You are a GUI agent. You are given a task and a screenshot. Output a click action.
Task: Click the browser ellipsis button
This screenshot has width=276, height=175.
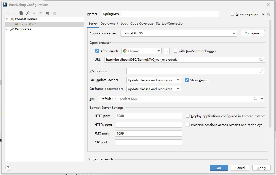pos(167,51)
